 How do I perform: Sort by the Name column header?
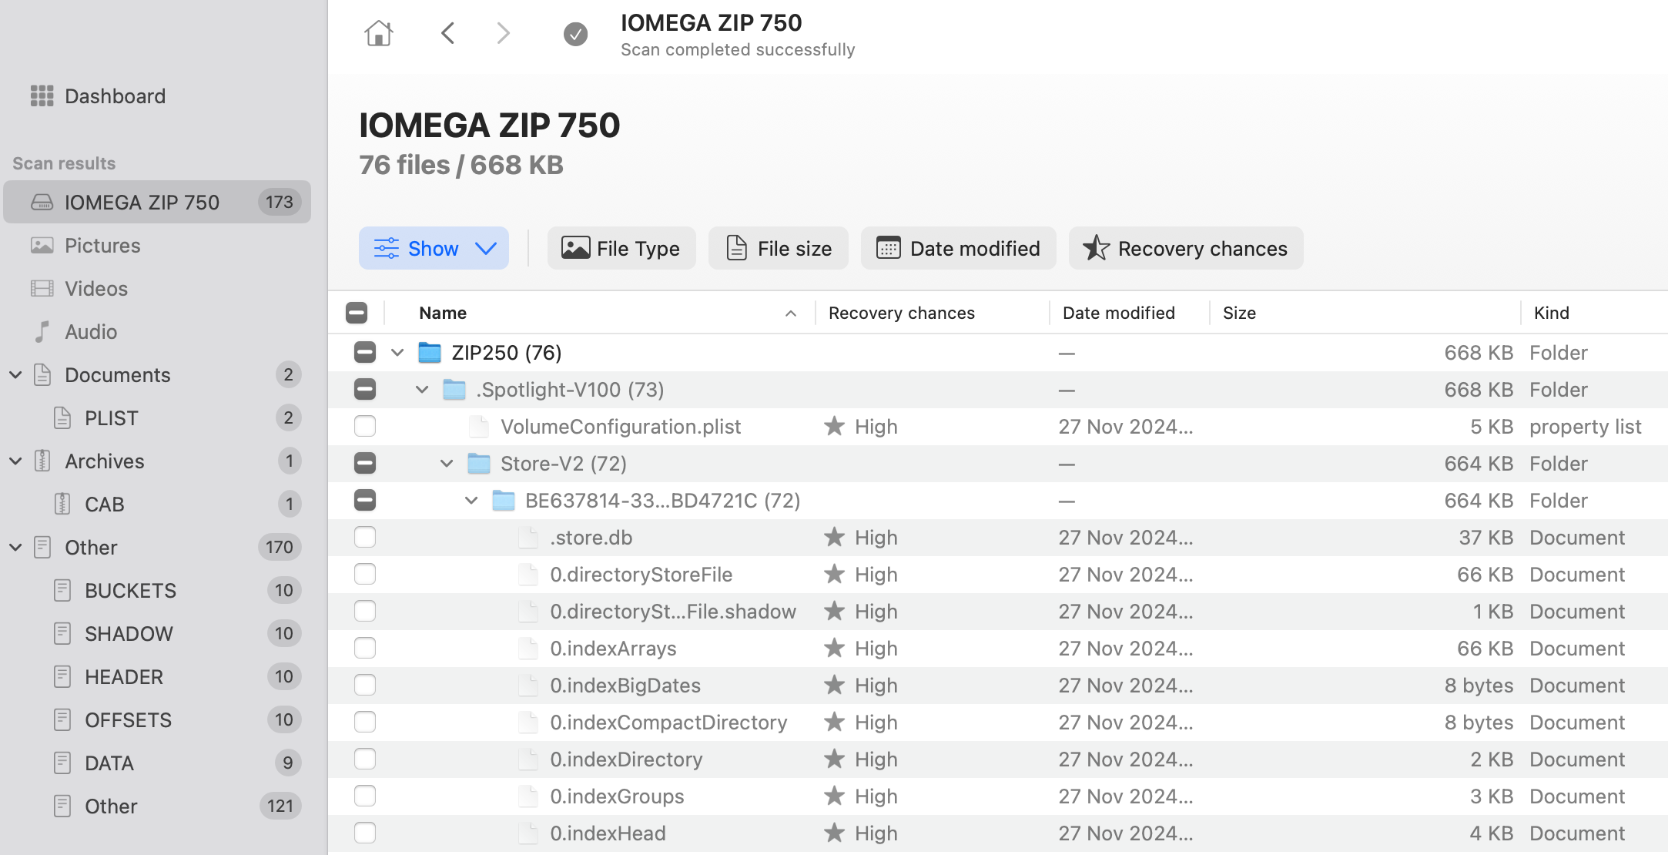[443, 313]
